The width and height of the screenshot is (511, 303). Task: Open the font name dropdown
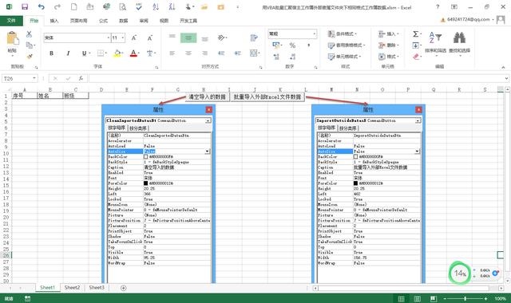coord(109,38)
